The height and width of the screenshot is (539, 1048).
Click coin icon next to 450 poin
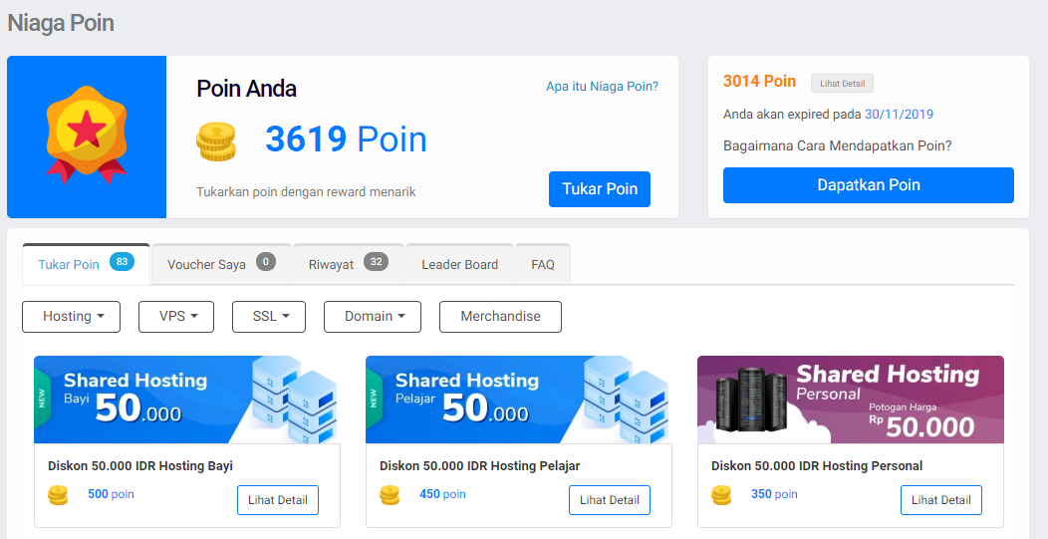coord(390,495)
